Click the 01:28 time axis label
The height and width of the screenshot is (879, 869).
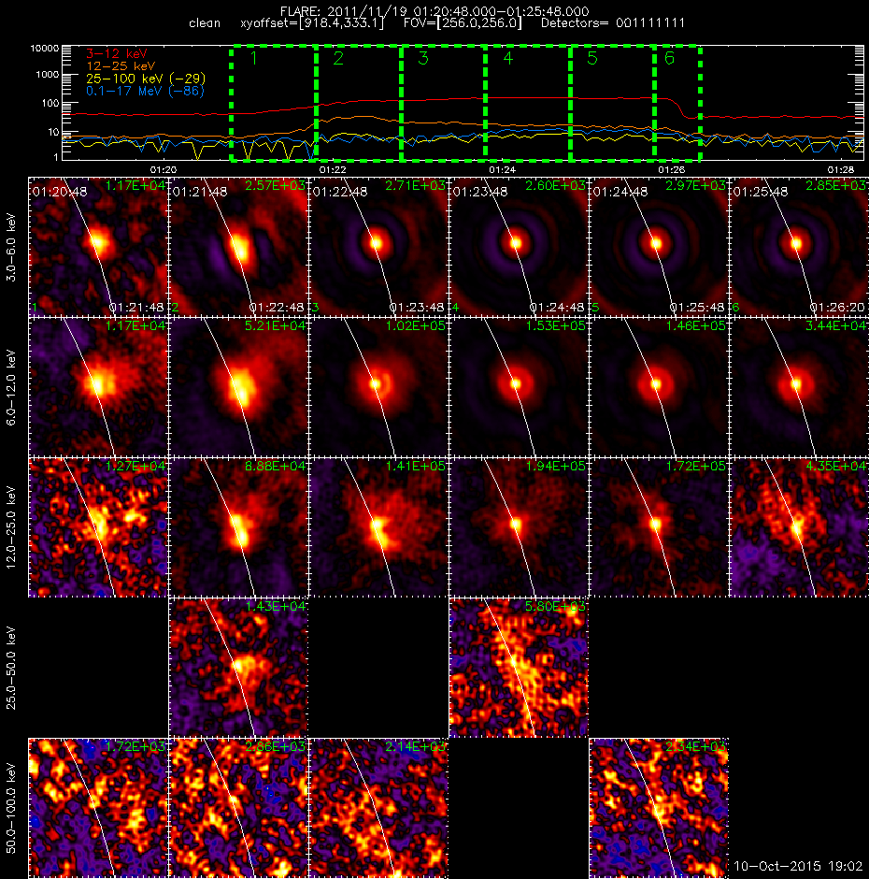point(840,169)
